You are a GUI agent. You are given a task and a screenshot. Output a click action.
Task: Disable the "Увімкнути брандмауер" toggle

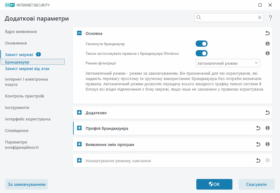coord(202,44)
